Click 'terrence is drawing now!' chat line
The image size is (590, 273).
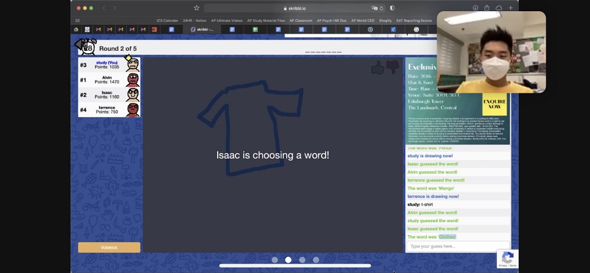(x=433, y=196)
